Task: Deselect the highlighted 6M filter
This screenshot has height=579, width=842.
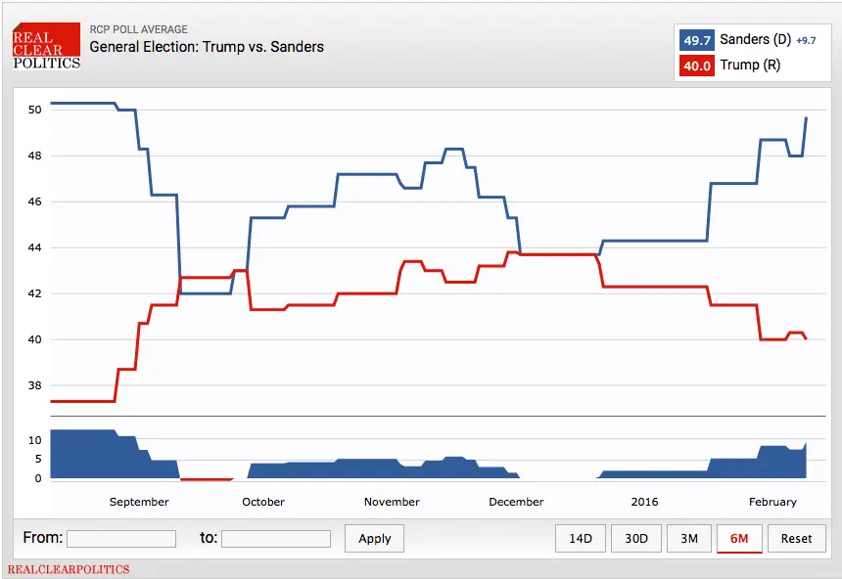Action: (x=739, y=538)
